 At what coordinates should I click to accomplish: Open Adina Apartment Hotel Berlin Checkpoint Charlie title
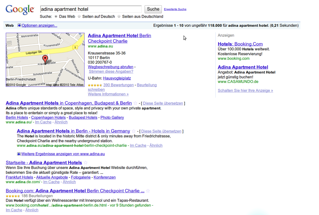tap(119, 38)
